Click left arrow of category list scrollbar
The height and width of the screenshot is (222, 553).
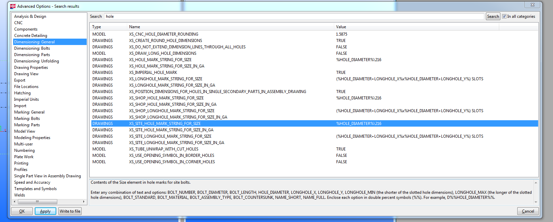coord(14,202)
